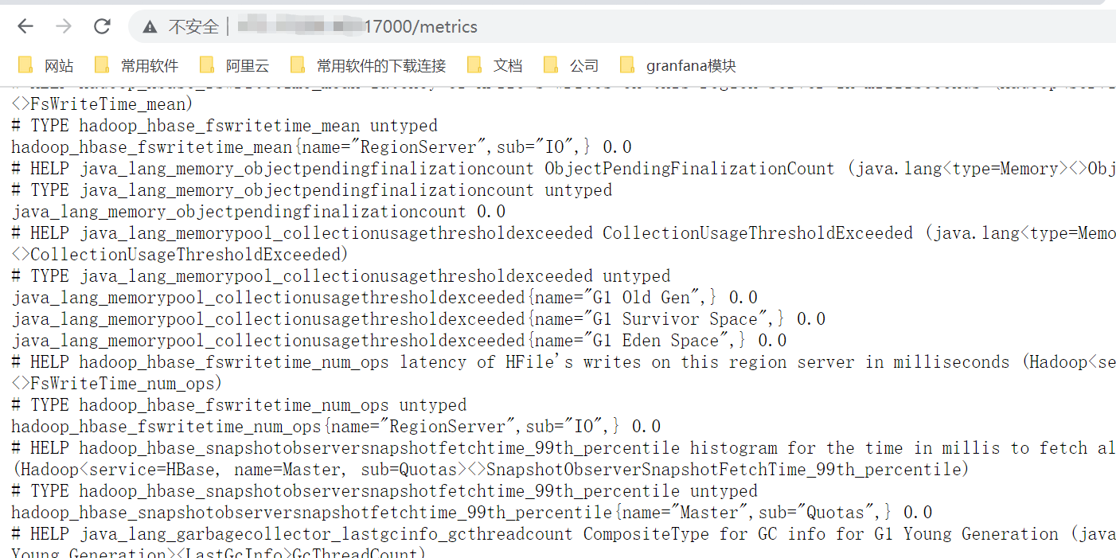
Task: Click HELP line for java_lang_garbagecollector_lastgcinfo_gcthreadcount
Action: click(x=564, y=534)
